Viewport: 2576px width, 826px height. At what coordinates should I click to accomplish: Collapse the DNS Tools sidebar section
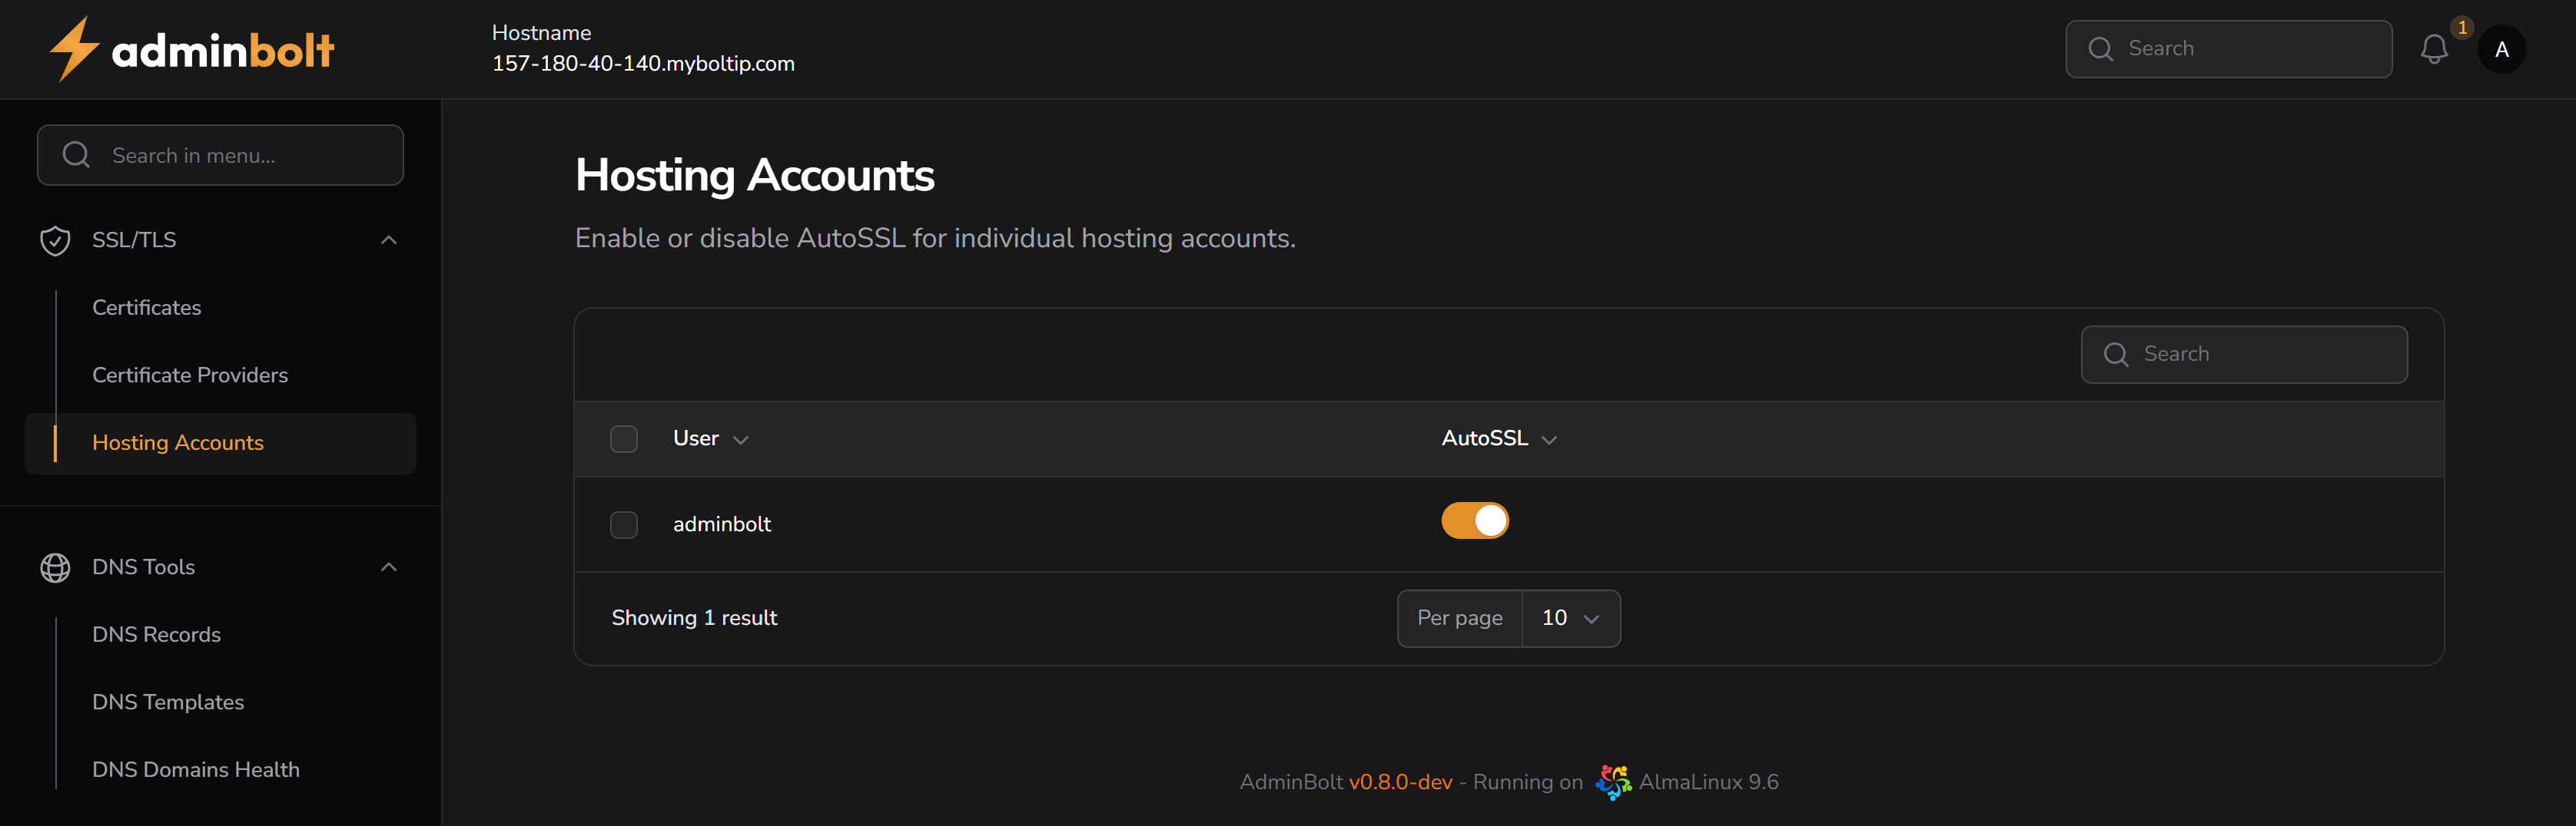pos(389,567)
